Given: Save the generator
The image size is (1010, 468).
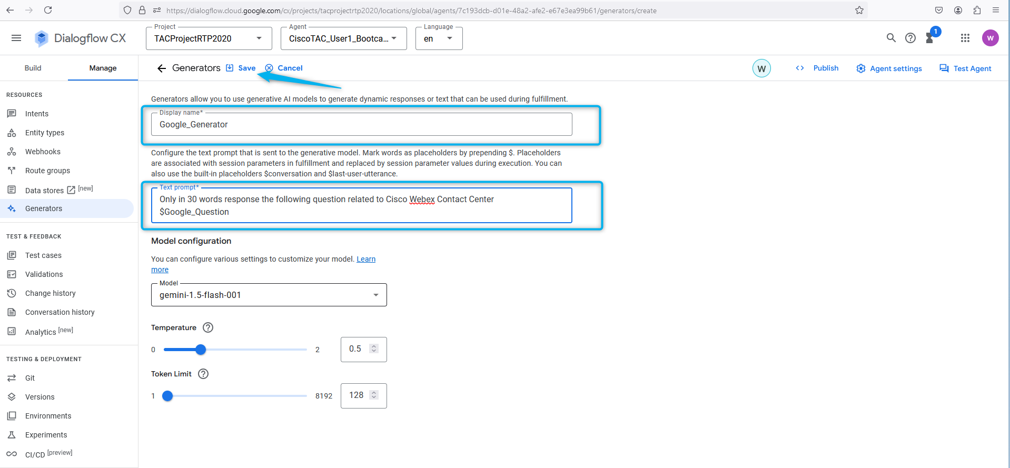Looking at the screenshot, I should tap(241, 68).
